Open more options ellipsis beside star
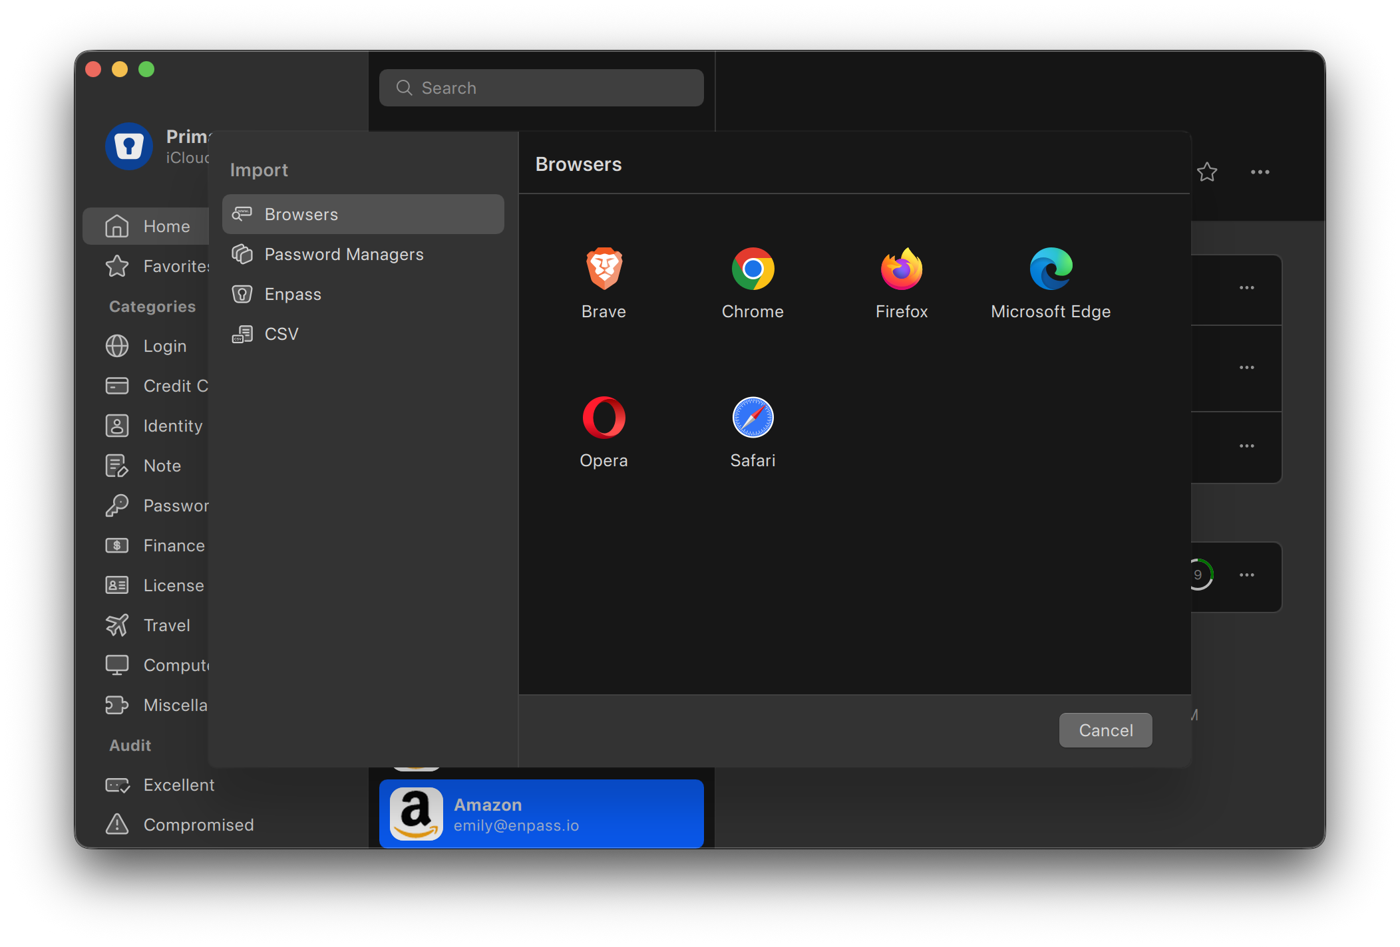The image size is (1400, 947). tap(1260, 172)
